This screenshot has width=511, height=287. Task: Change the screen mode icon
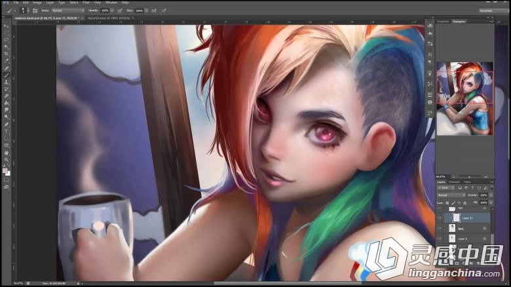tap(6, 187)
